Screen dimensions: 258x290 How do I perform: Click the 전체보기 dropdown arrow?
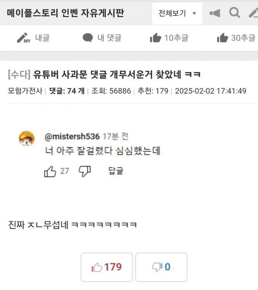coord(194,13)
